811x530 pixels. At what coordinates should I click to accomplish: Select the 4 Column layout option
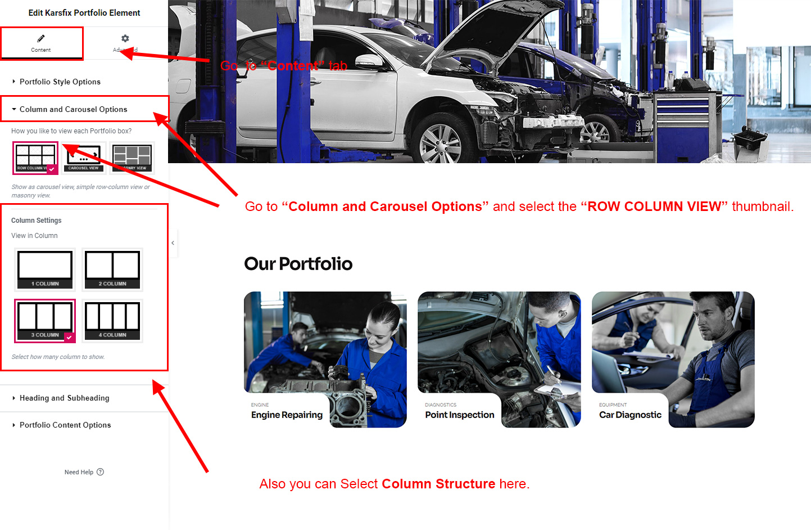click(112, 321)
